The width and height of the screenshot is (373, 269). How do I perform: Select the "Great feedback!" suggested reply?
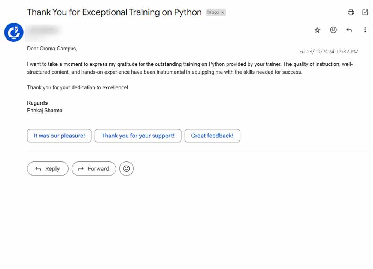(212, 136)
